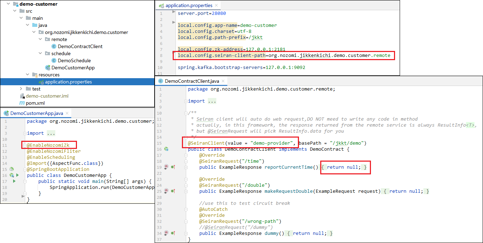
Task: Click the demo-customer module folder icon
Action: 15,4
